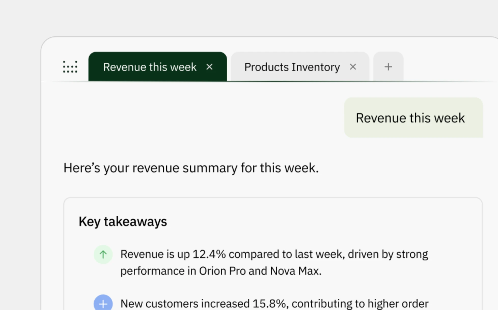Screen dimensions: 498x310
Task: Close the Products Inventory tab
Action: [x=353, y=67]
